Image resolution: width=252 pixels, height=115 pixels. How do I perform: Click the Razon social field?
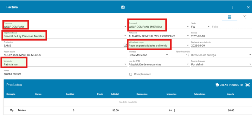(65, 54)
